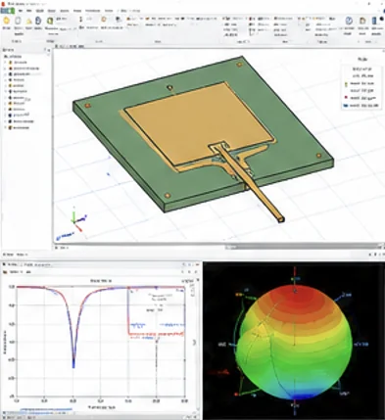Click the yellow-marked legend entry in 3D view
The width and height of the screenshot is (385, 420).
coord(361,84)
